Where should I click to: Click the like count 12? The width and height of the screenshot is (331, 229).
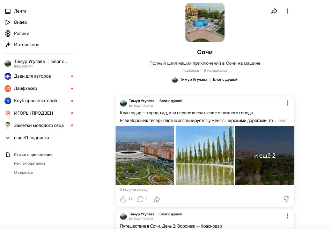[131, 199]
